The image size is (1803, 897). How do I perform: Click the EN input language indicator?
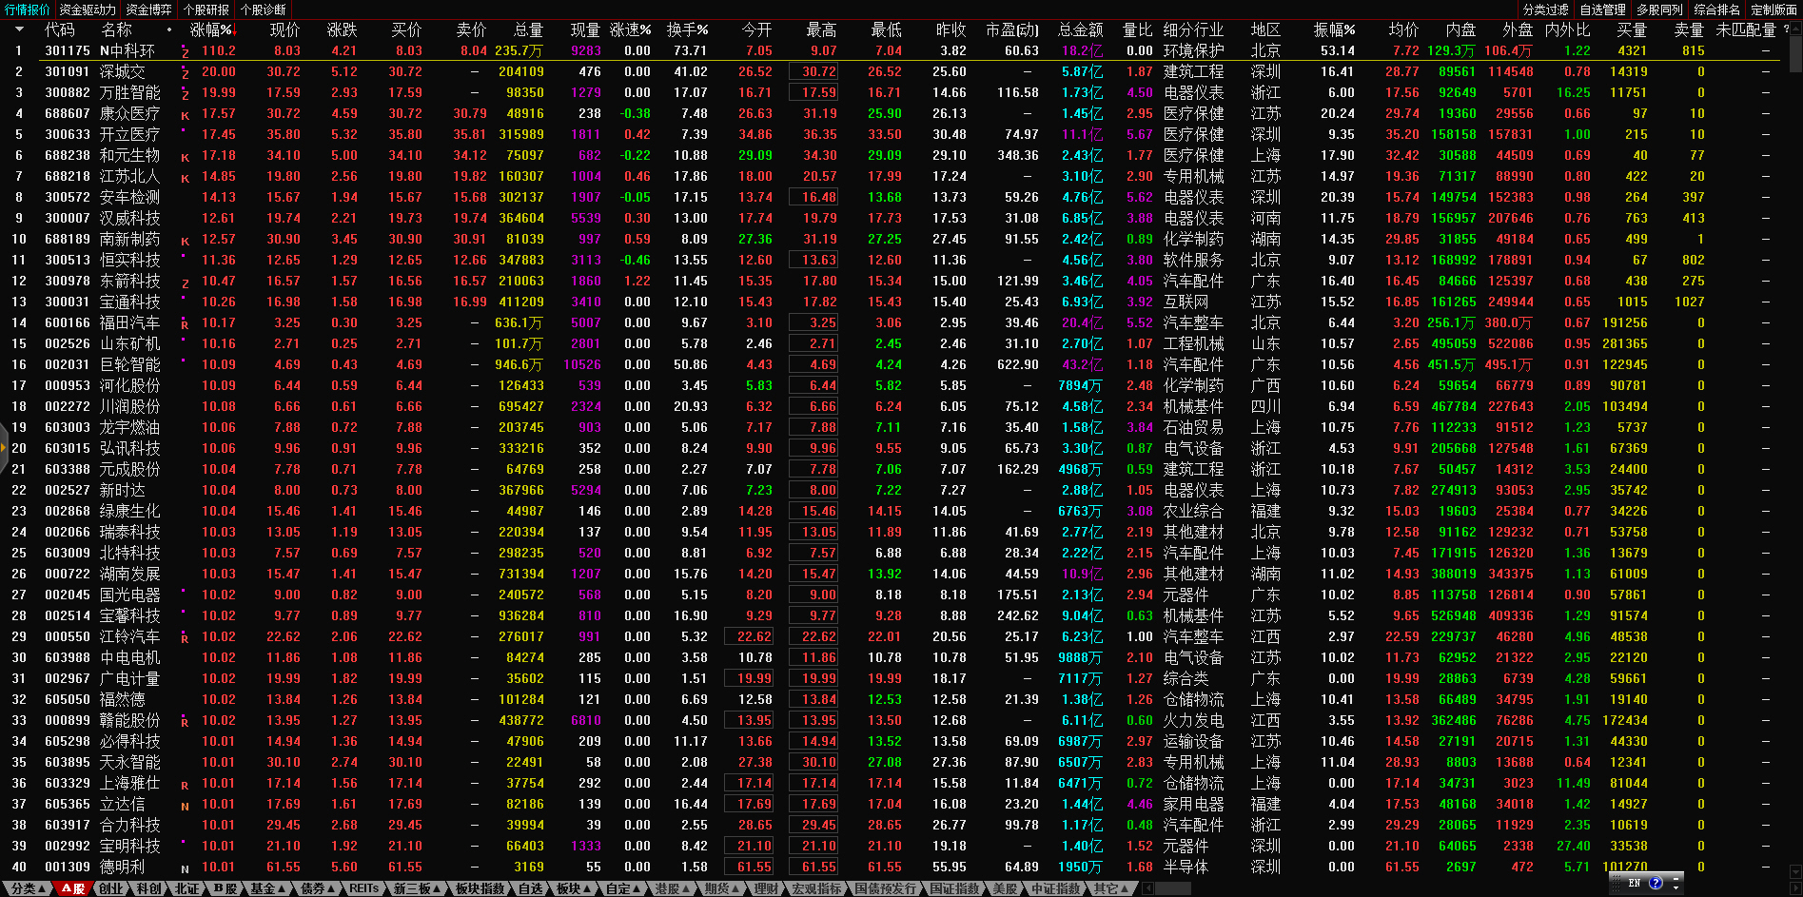click(1635, 883)
